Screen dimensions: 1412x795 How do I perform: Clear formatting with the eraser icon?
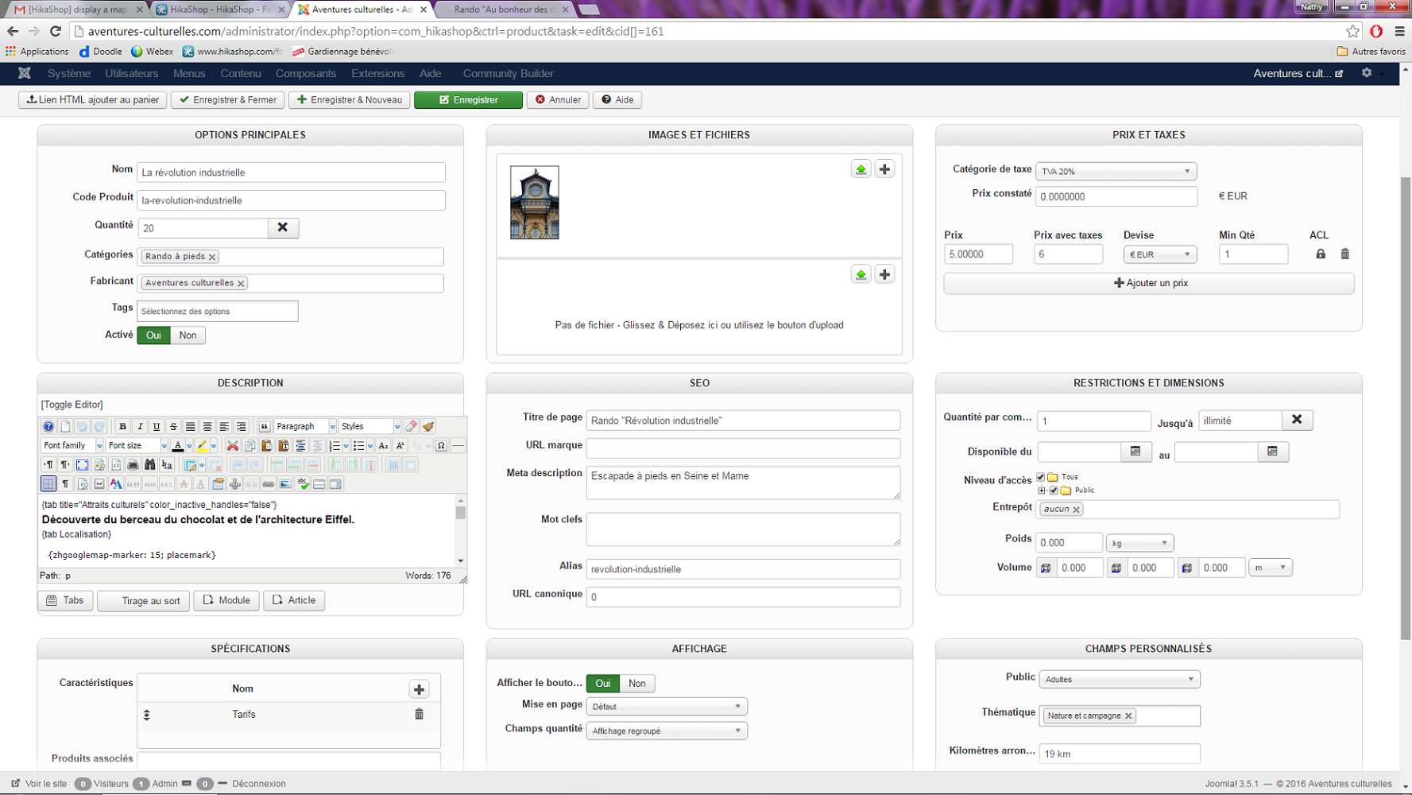click(411, 427)
